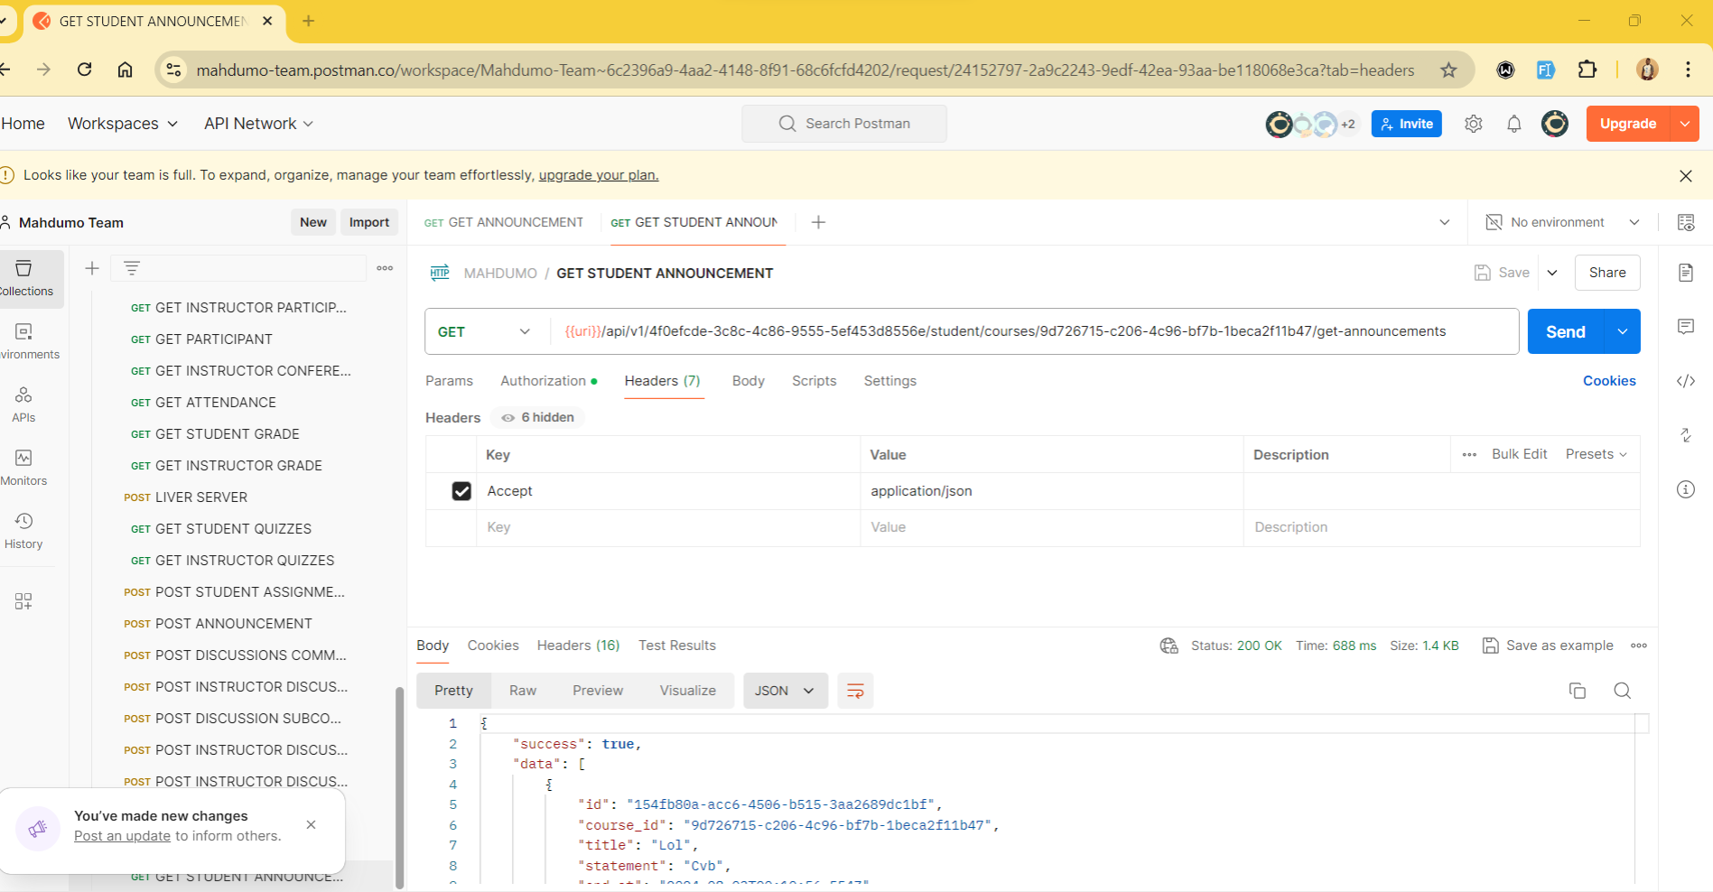Open the user profile avatar in the Postman header

pos(1555,124)
